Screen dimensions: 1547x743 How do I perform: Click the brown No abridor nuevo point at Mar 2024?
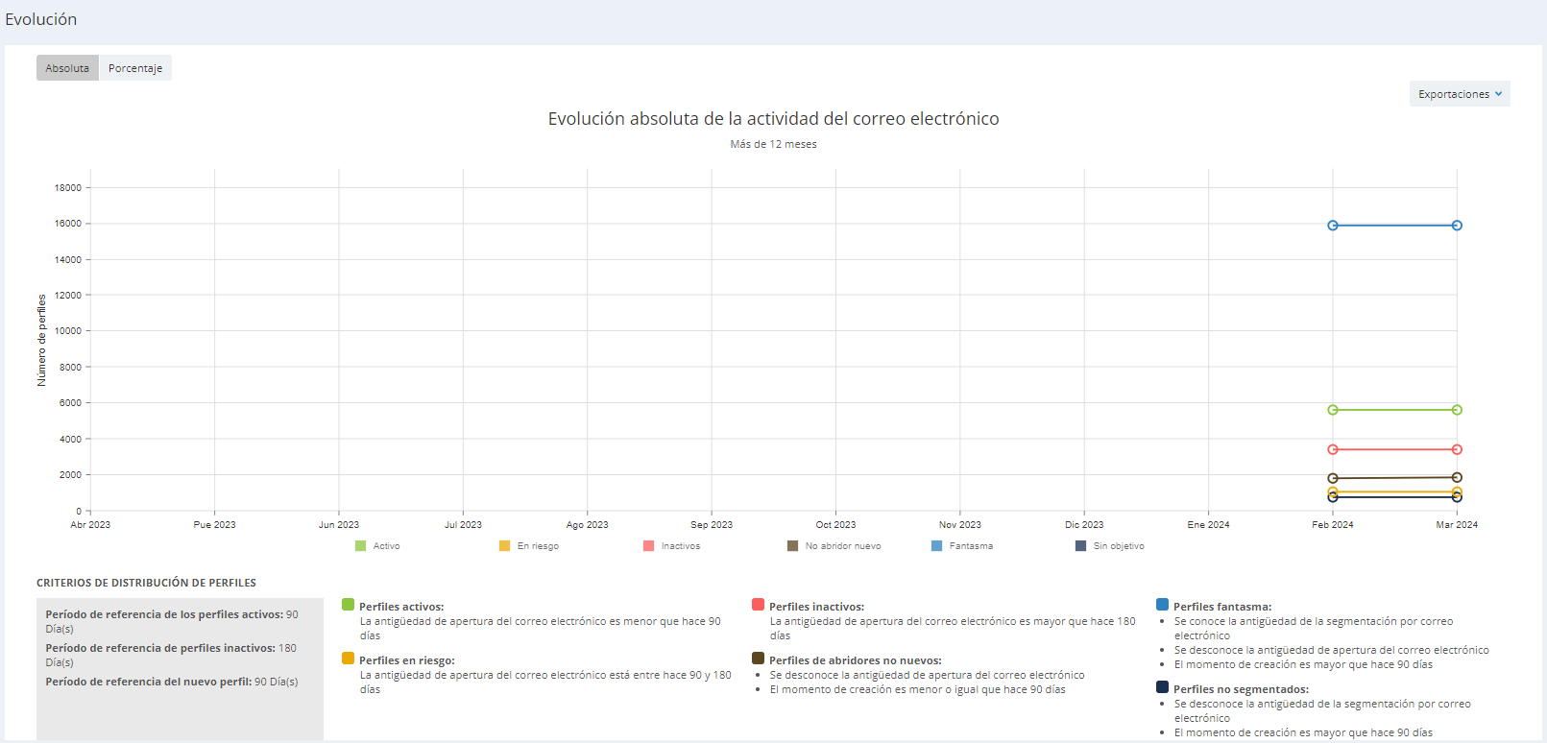(x=1457, y=477)
